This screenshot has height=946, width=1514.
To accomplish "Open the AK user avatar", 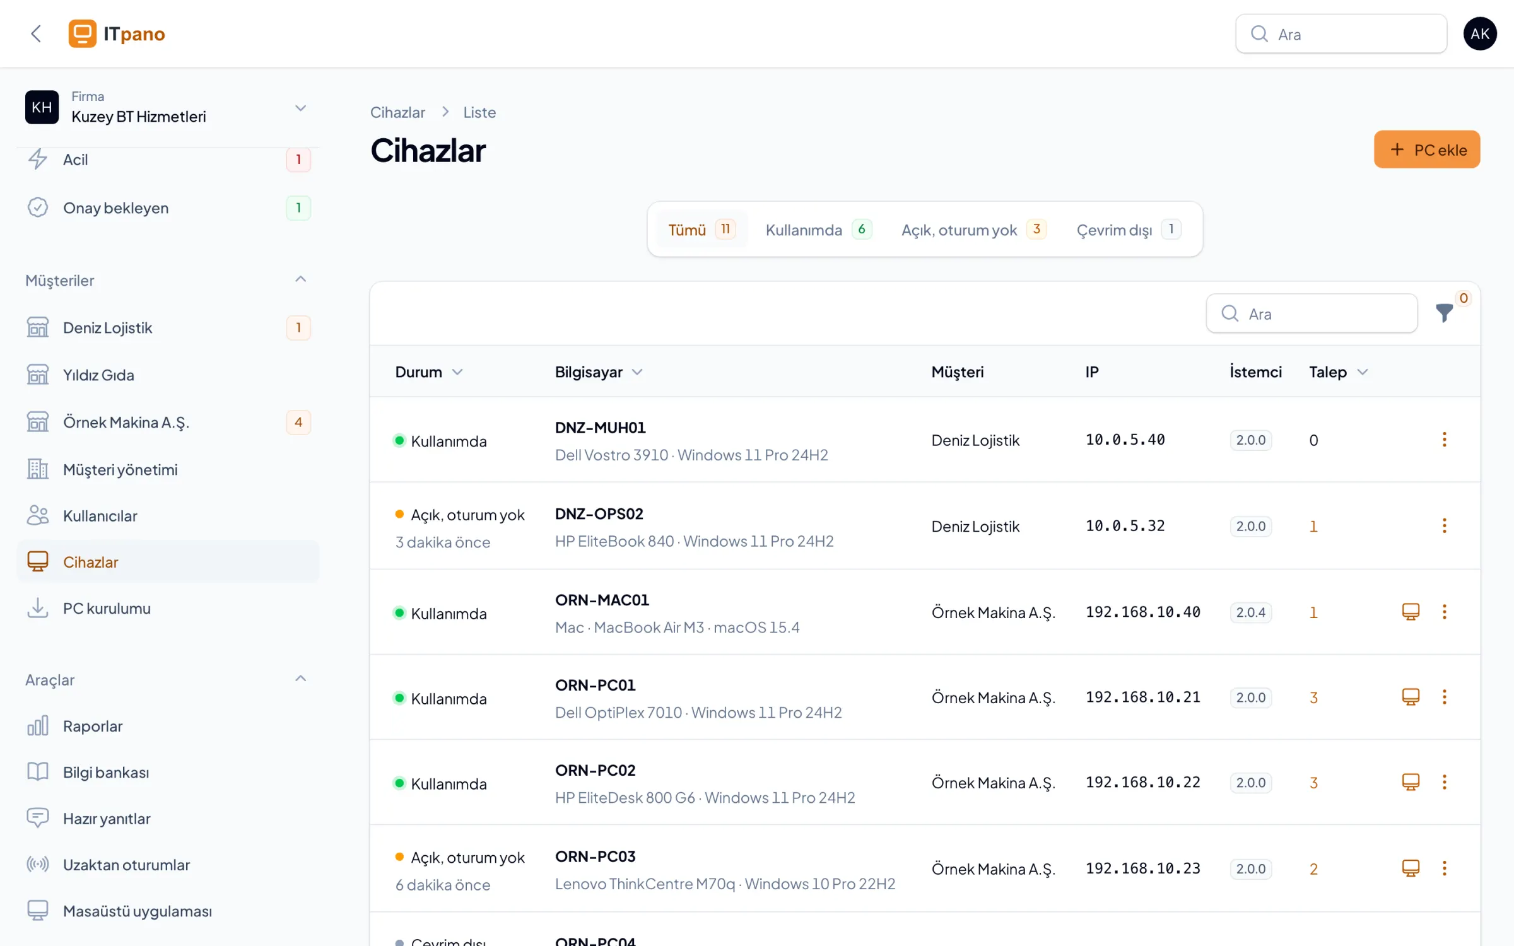I will (x=1479, y=33).
